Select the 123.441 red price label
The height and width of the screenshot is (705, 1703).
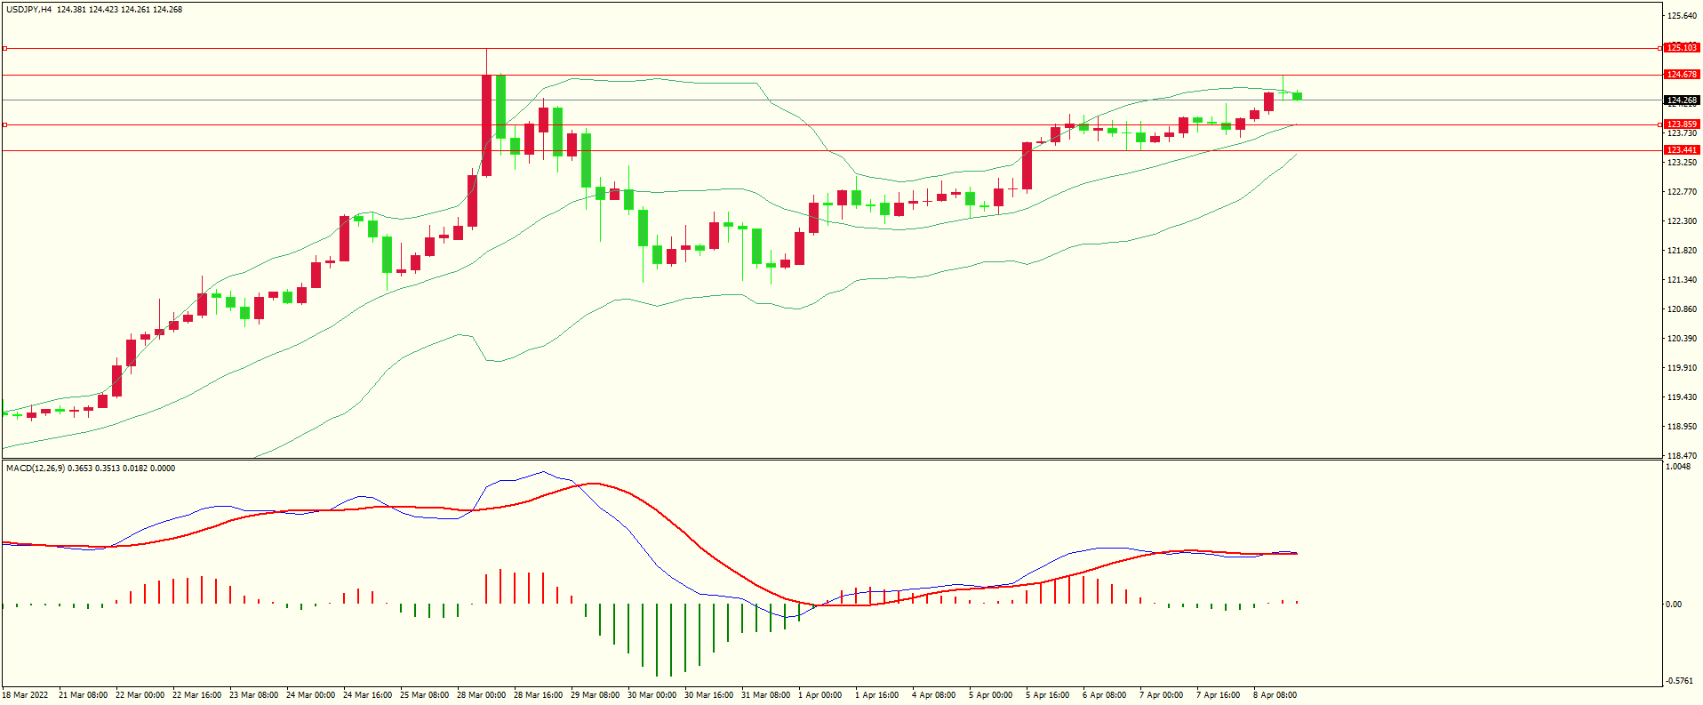(x=1682, y=150)
